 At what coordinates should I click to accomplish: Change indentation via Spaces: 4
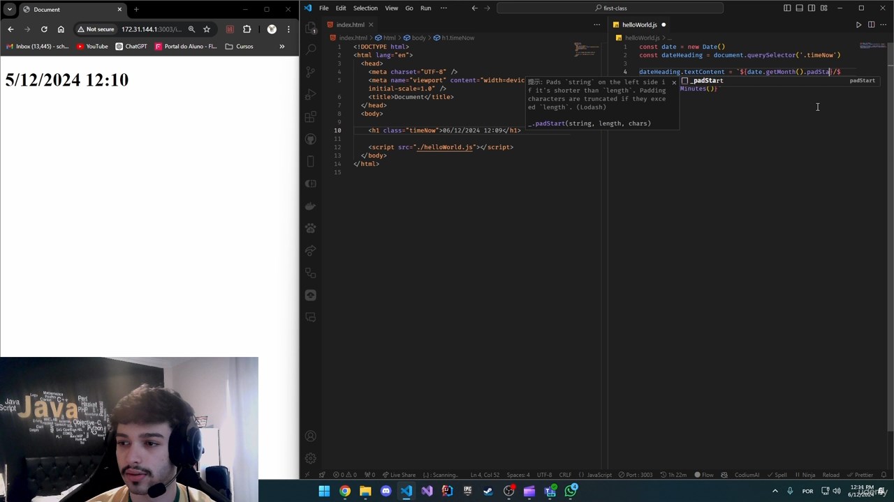[x=518, y=475]
